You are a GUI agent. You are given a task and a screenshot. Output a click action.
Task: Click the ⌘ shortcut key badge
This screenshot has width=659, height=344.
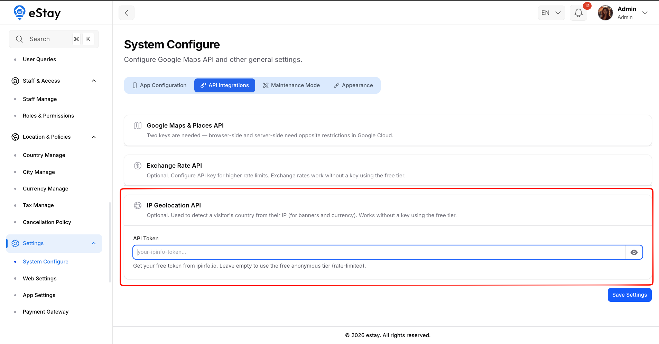coord(76,39)
